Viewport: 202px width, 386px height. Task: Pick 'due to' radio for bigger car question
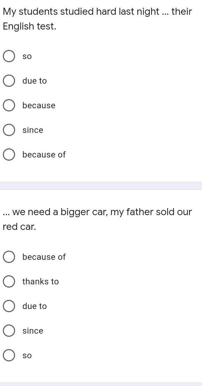click(9, 306)
